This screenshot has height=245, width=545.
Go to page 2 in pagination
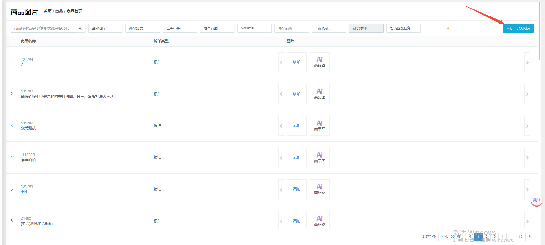487,236
